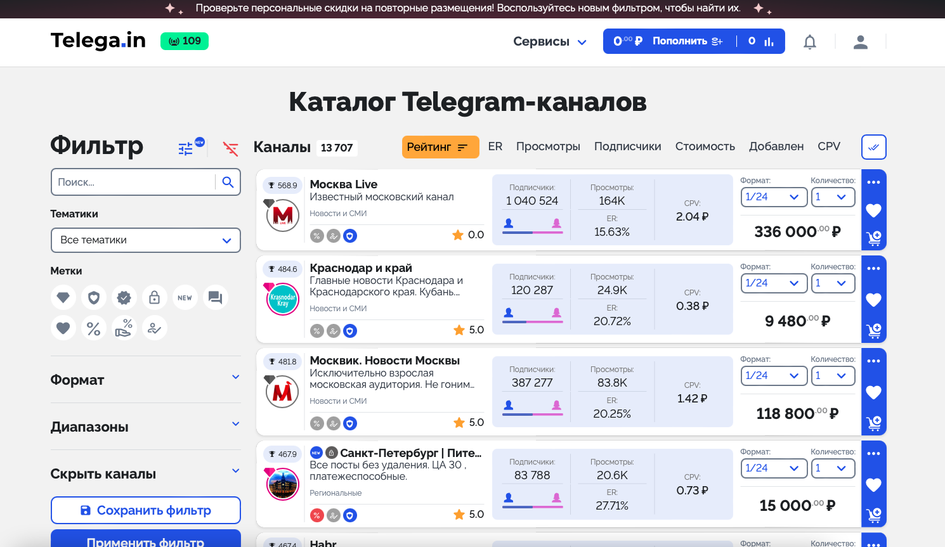Expand the Формат filter section

coord(146,380)
